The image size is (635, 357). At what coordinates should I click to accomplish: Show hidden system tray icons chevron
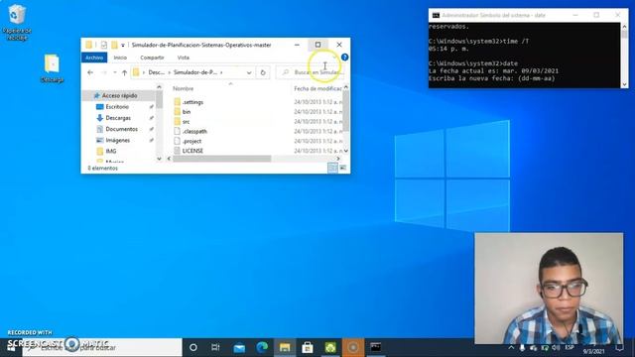(511, 347)
